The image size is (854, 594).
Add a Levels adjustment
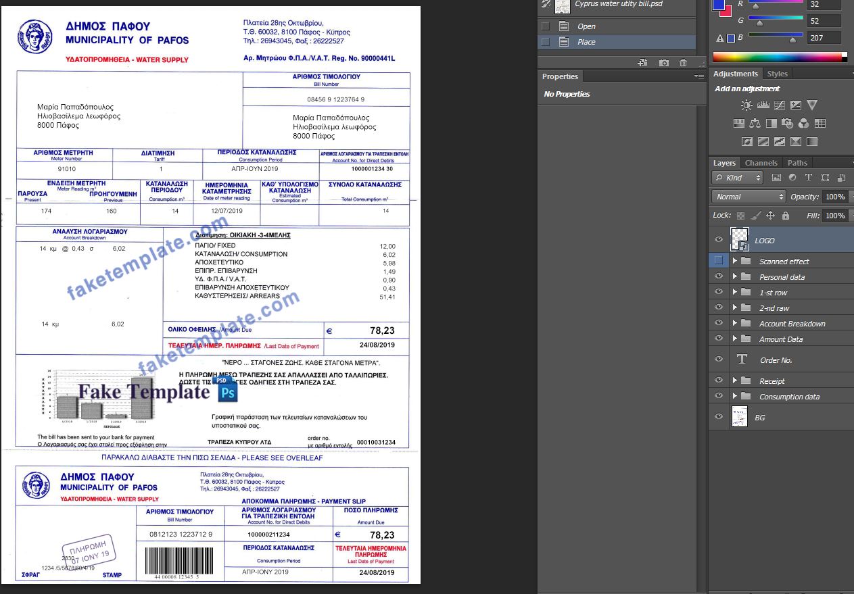(x=763, y=105)
